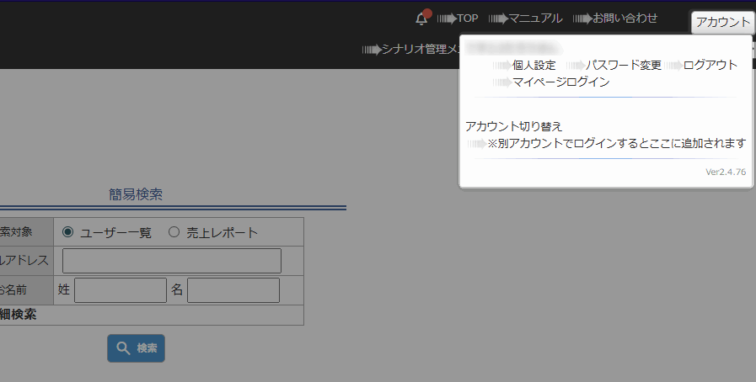Image resolution: width=756 pixels, height=382 pixels.
Task: Toggle the アカウント dropdown button
Action: (x=722, y=23)
